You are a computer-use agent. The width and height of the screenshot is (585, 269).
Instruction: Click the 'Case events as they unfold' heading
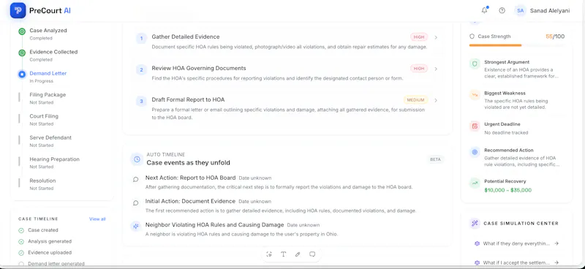pyautogui.click(x=189, y=163)
